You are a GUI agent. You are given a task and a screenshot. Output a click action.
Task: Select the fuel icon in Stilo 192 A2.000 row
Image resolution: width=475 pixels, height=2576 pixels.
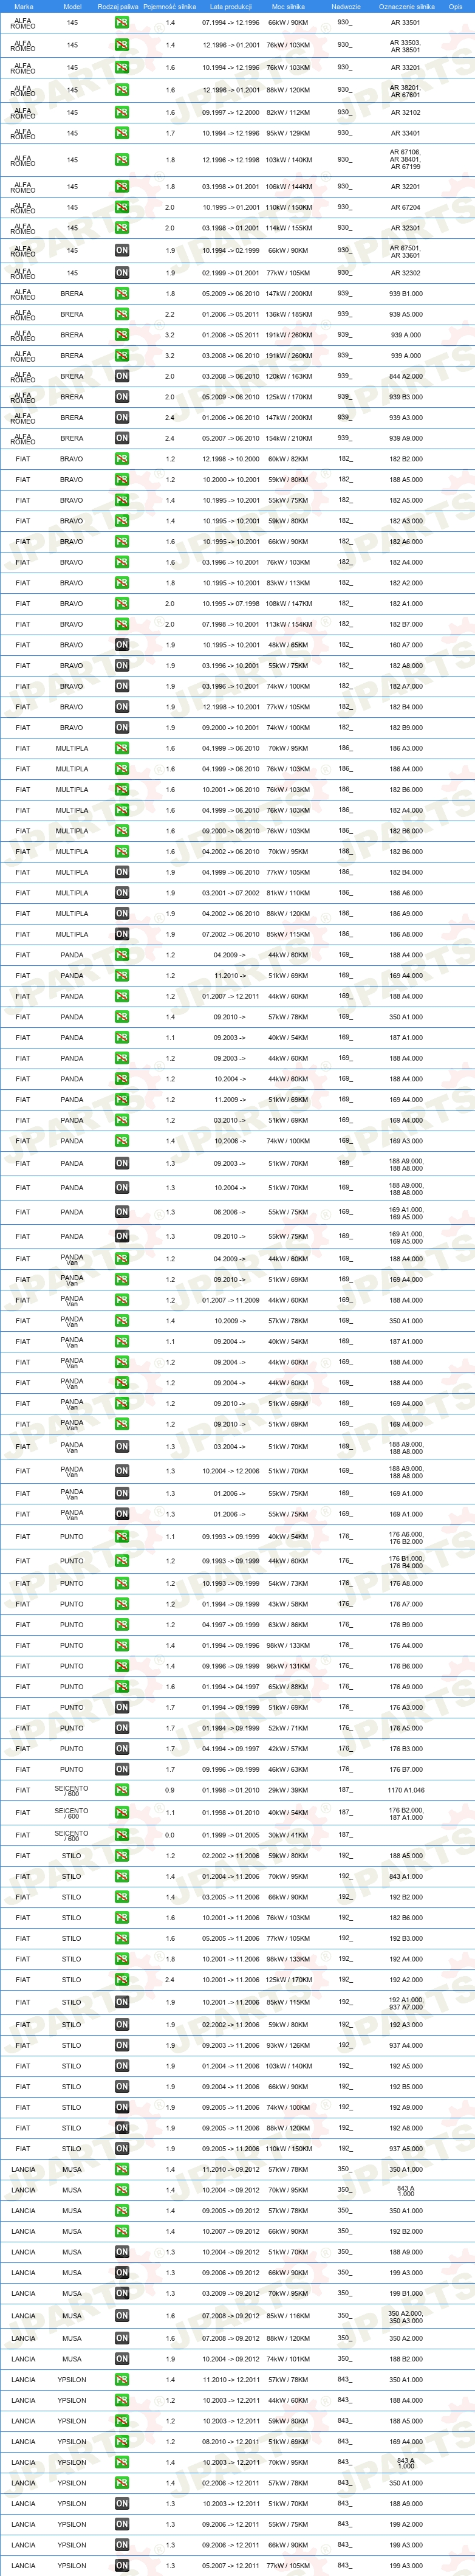pyautogui.click(x=121, y=1979)
